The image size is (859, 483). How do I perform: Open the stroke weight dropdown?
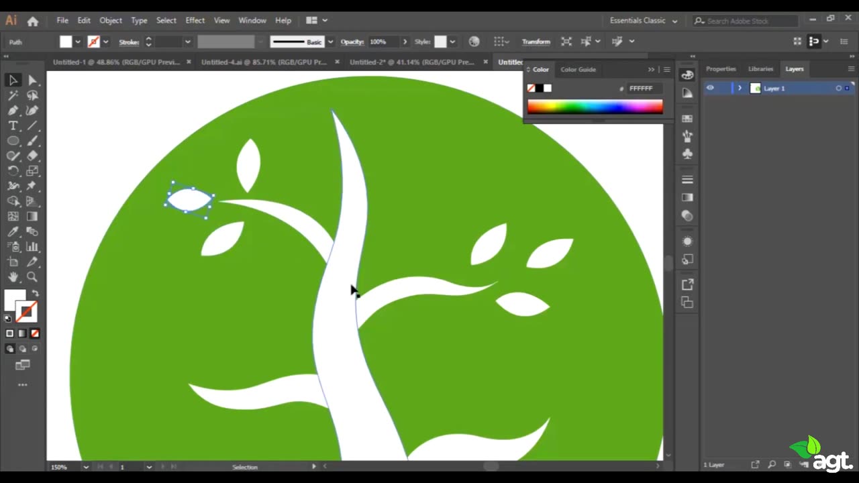pos(187,42)
